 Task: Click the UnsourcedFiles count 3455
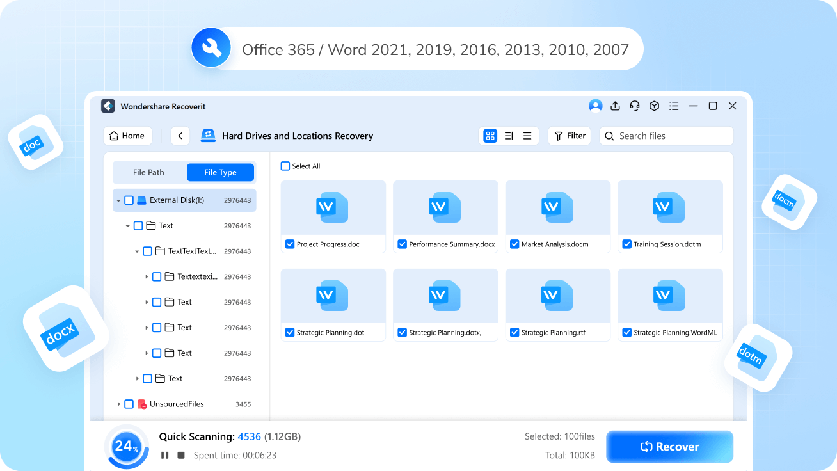pos(243,404)
